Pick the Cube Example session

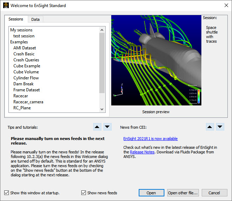(27, 66)
